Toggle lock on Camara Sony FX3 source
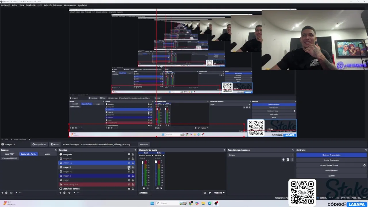The height and width of the screenshot is (207, 368). pyautogui.click(x=133, y=185)
